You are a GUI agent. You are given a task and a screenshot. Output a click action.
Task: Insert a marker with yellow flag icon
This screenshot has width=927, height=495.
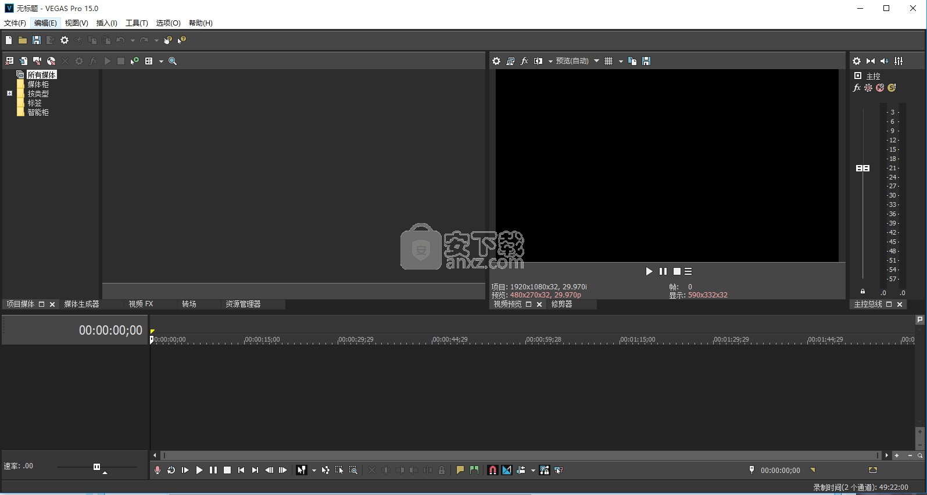click(460, 470)
